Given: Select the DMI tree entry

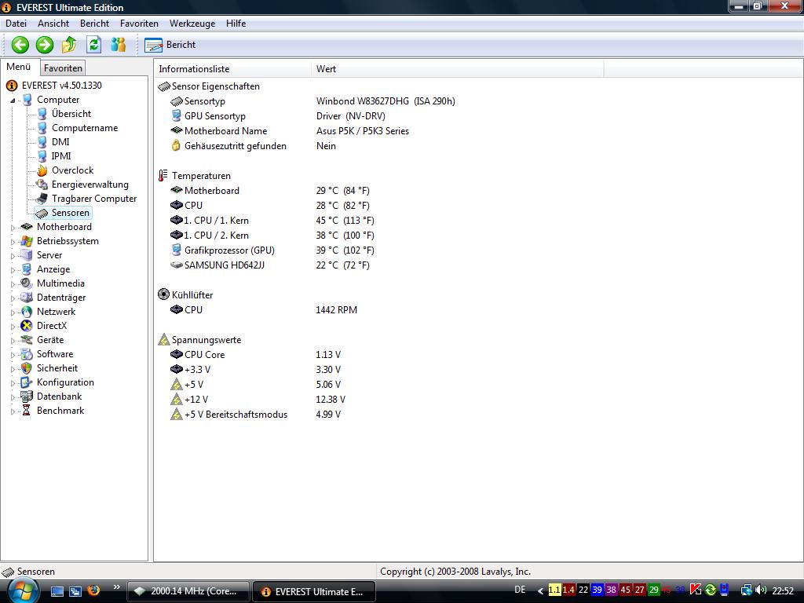Looking at the screenshot, I should click(60, 142).
